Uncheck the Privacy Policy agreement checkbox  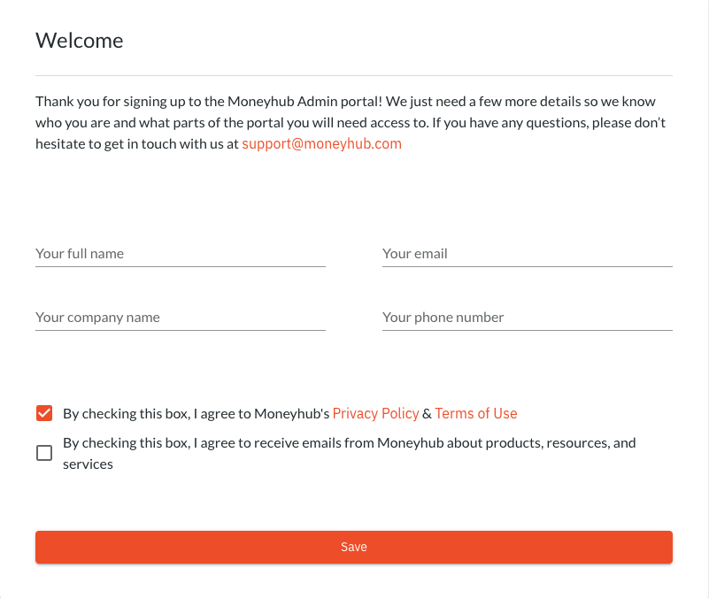44,413
